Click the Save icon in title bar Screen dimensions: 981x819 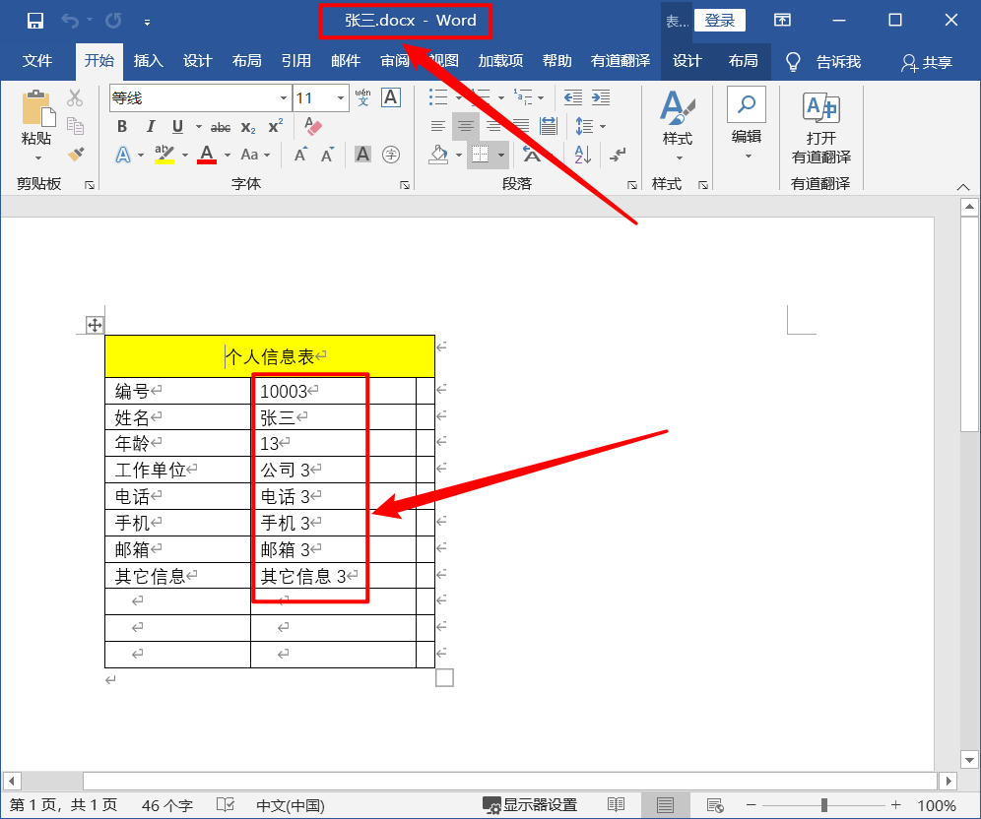34,21
